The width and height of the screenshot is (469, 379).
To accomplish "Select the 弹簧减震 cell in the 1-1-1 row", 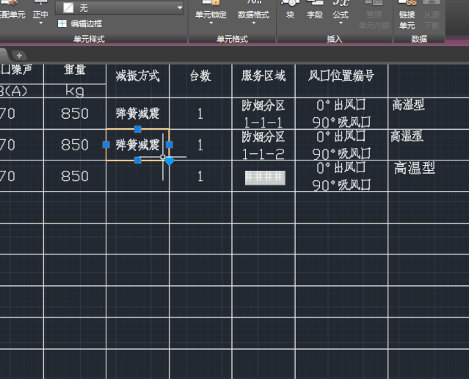I will tap(137, 114).
